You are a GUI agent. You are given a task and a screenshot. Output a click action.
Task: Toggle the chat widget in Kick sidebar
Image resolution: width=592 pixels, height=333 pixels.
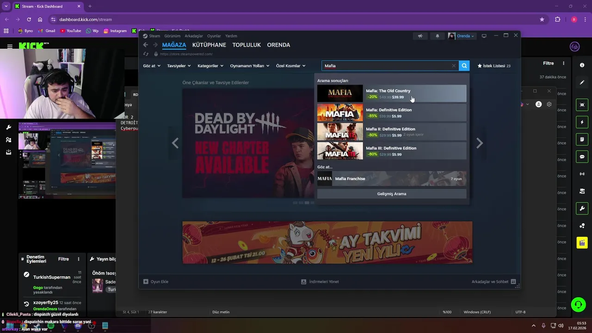pos(582,157)
